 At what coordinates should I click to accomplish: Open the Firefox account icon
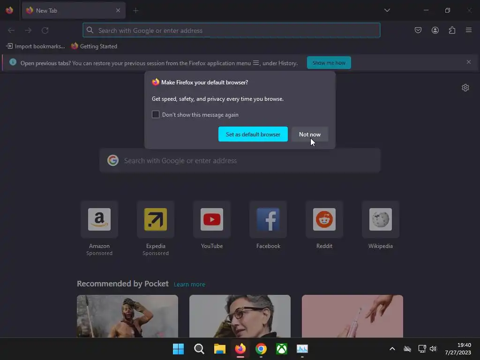(x=435, y=30)
